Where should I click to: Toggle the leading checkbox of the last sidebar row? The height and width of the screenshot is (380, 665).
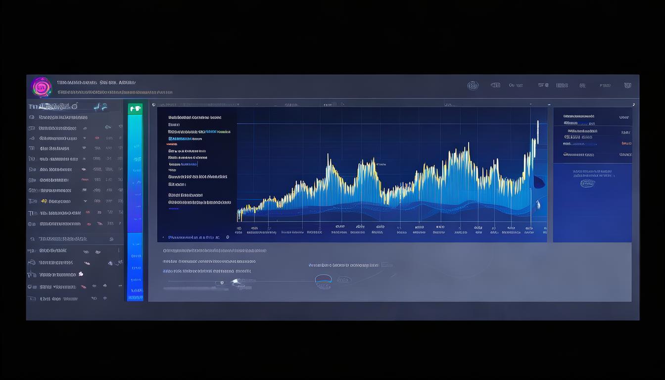coord(32,299)
